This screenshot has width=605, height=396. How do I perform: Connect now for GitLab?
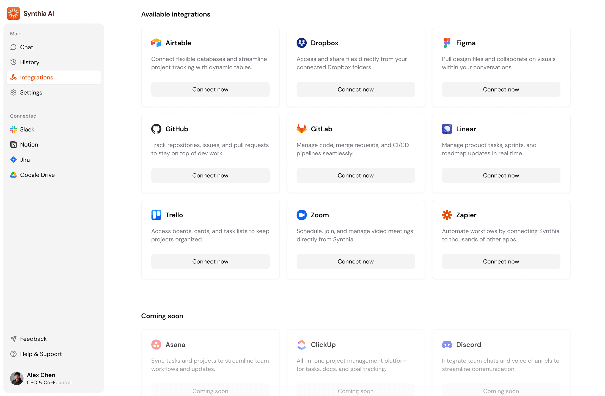coord(356,175)
